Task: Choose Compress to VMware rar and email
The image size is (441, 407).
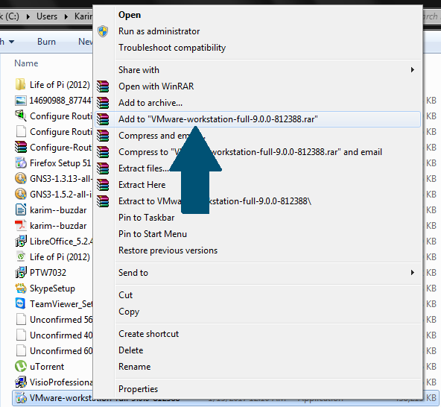Action: pos(257,152)
